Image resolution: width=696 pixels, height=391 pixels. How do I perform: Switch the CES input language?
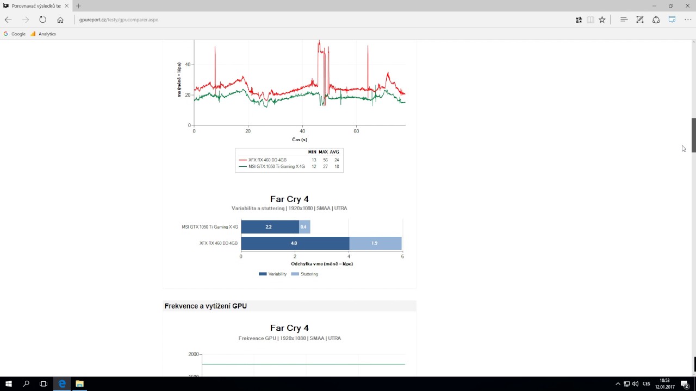pyautogui.click(x=647, y=384)
